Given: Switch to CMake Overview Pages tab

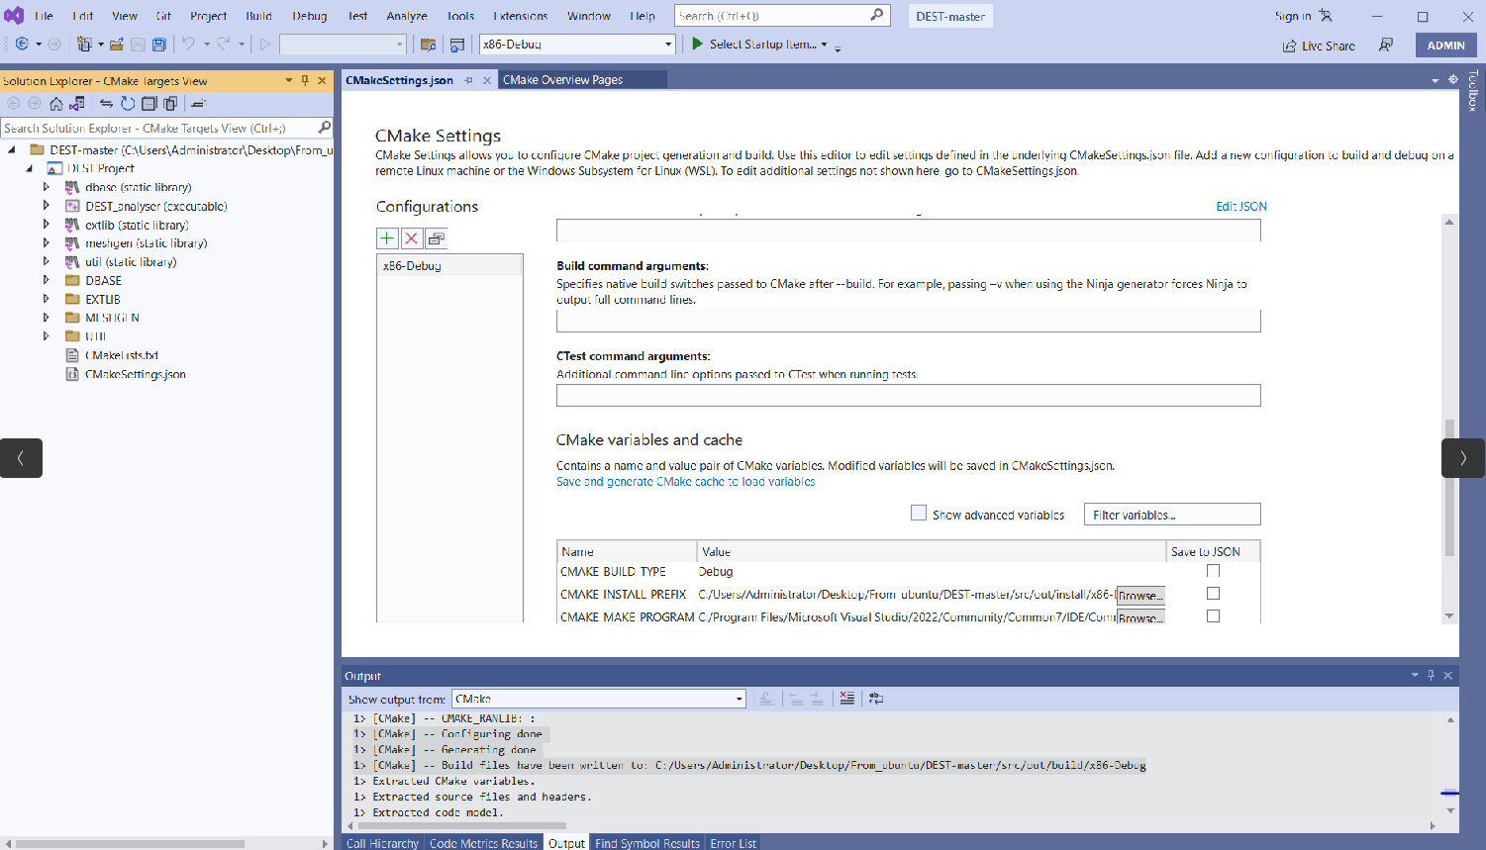Looking at the screenshot, I should (x=562, y=80).
